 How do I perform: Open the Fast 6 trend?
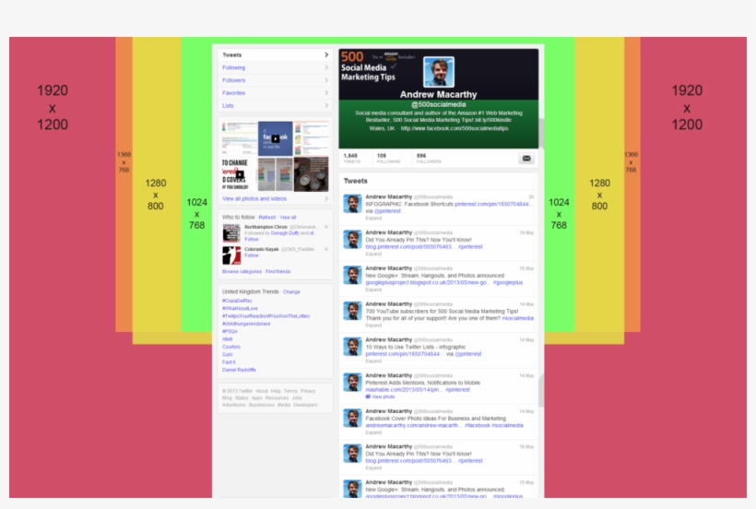(229, 362)
